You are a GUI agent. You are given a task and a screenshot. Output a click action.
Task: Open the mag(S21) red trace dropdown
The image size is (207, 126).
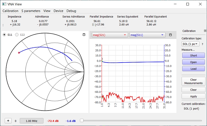(110, 35)
